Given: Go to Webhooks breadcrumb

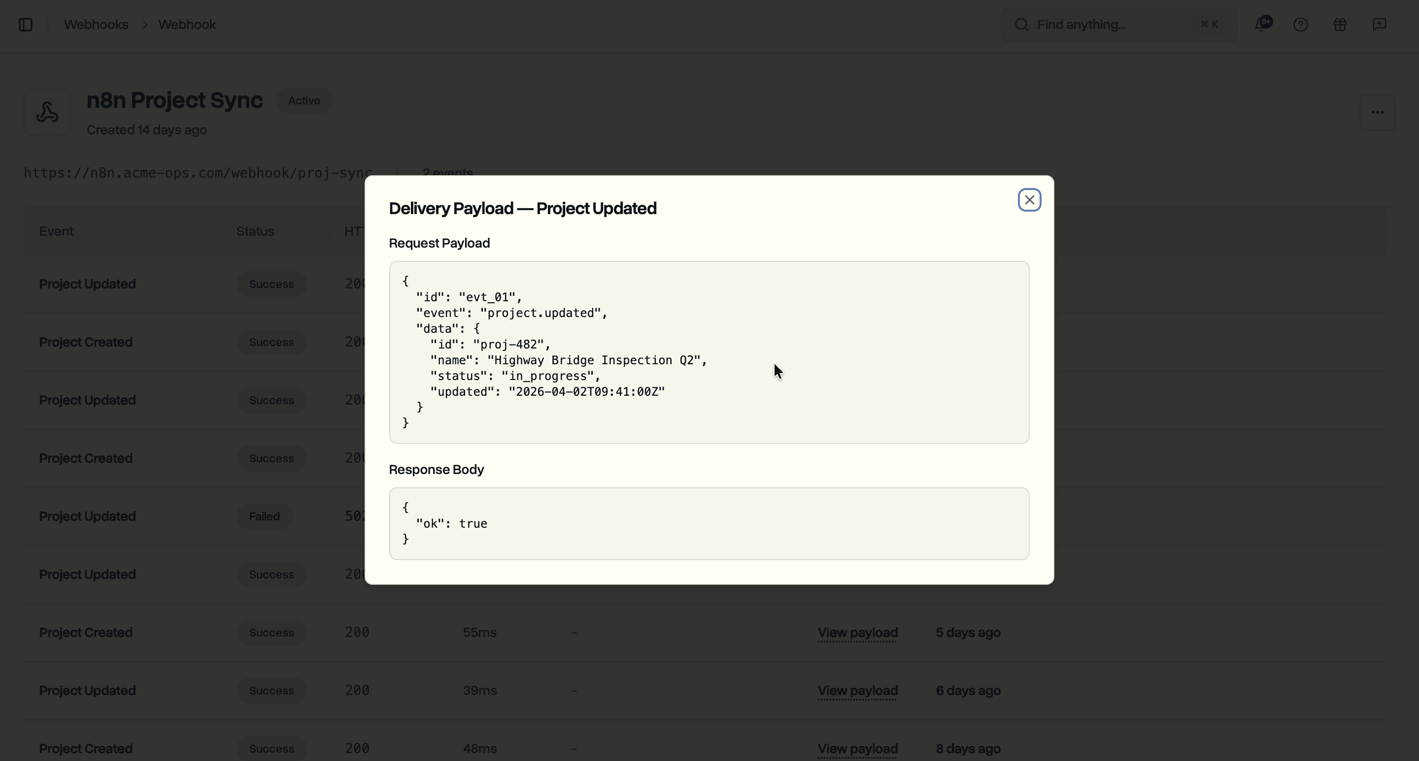Looking at the screenshot, I should 96,25.
